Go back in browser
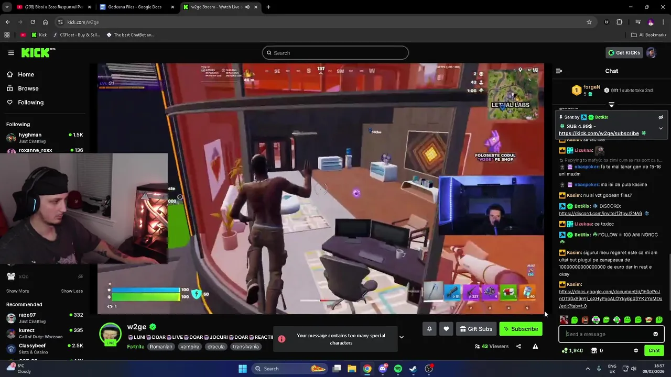The image size is (671, 377). pyautogui.click(x=7, y=22)
